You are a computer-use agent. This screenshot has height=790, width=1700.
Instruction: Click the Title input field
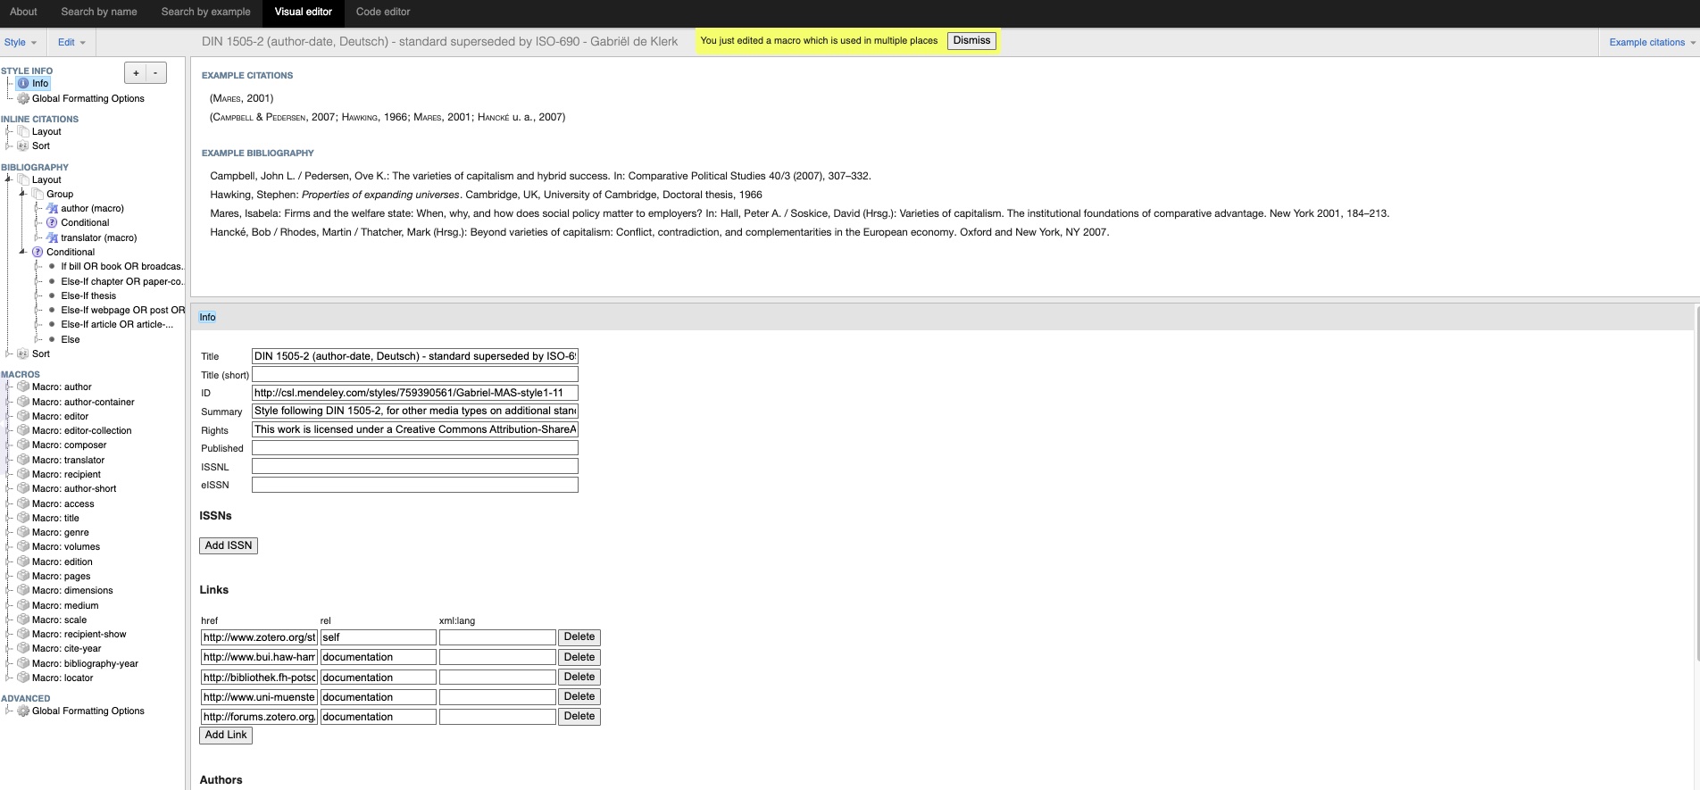pyautogui.click(x=415, y=356)
